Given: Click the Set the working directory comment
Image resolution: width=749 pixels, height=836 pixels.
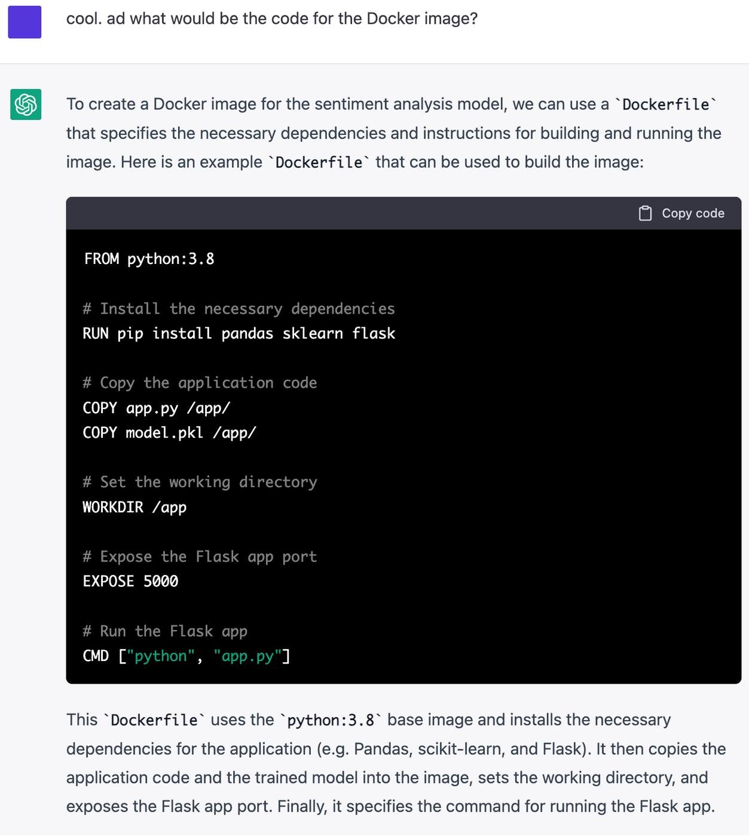Looking at the screenshot, I should (x=200, y=482).
